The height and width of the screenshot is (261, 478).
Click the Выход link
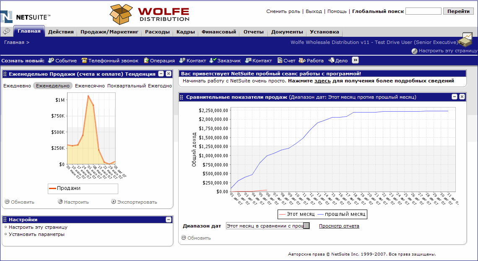[x=314, y=11]
